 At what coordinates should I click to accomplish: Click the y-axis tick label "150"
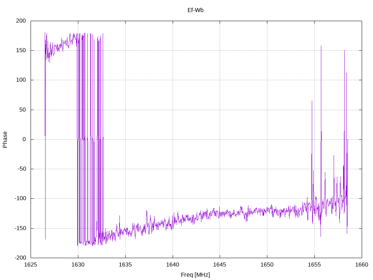tap(21, 50)
